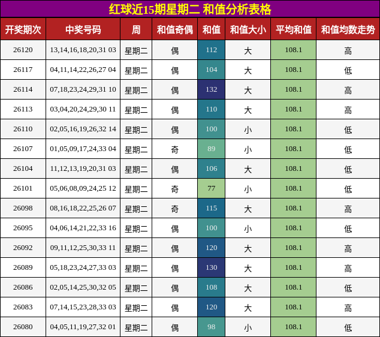Viewport: 380px width, 337px height.
Task: Click sum value 104
Action: pos(212,70)
